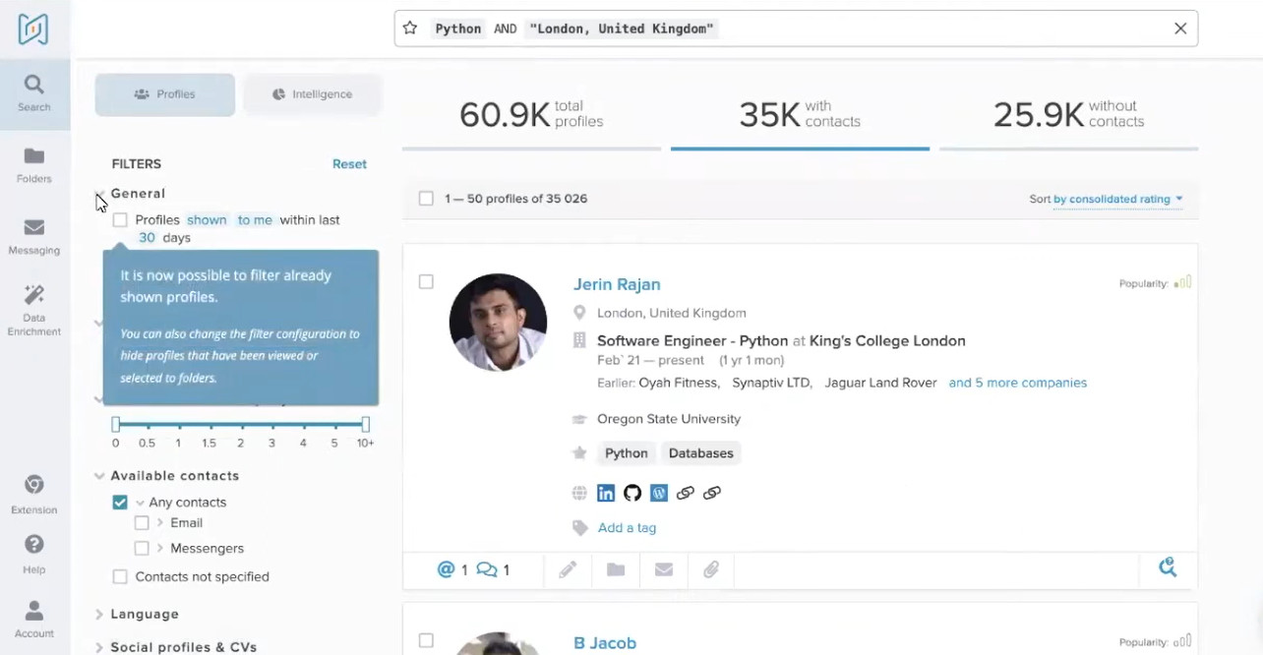
Task: Enable the Any contacts checkbox
Action: [x=119, y=502]
